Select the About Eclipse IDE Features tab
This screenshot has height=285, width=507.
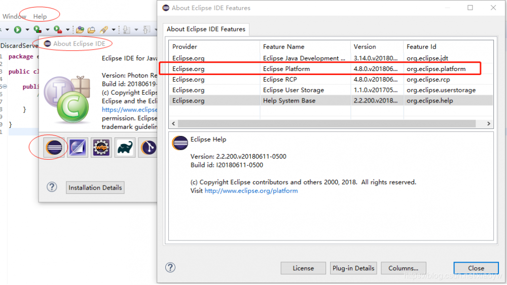tap(206, 29)
